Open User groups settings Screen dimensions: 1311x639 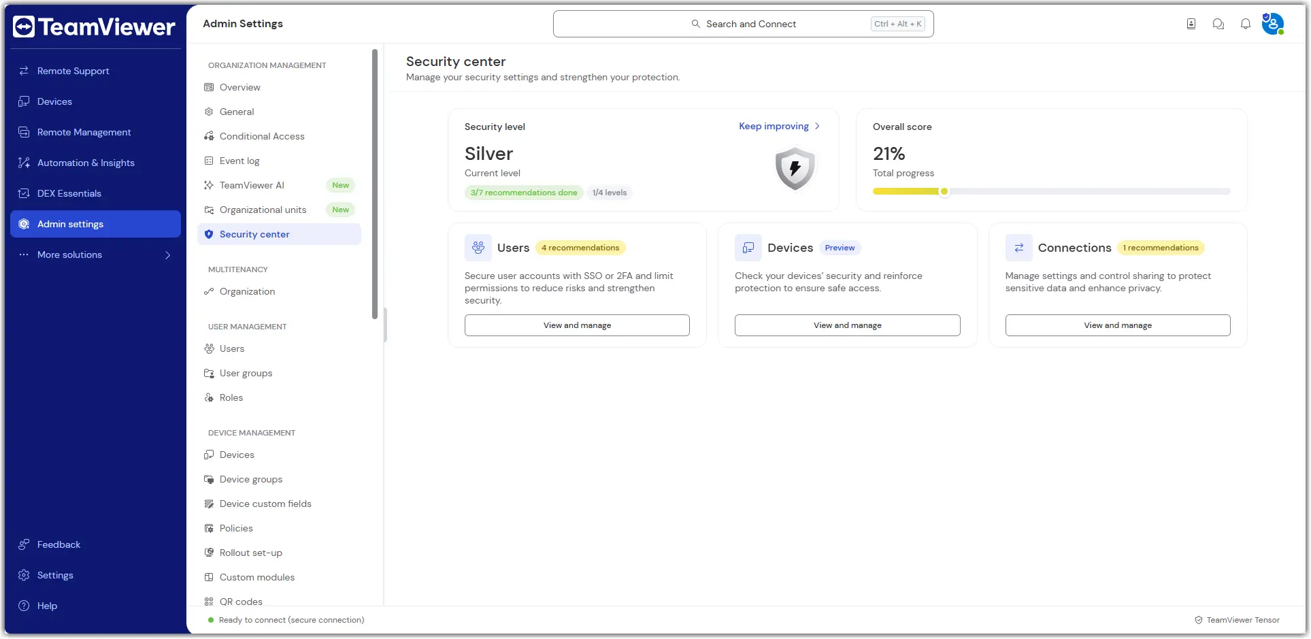pyautogui.click(x=279, y=373)
